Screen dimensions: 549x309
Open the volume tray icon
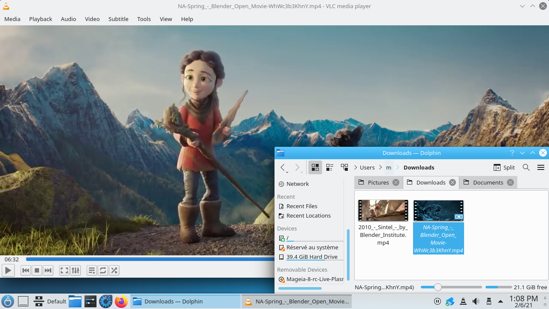tap(476, 301)
